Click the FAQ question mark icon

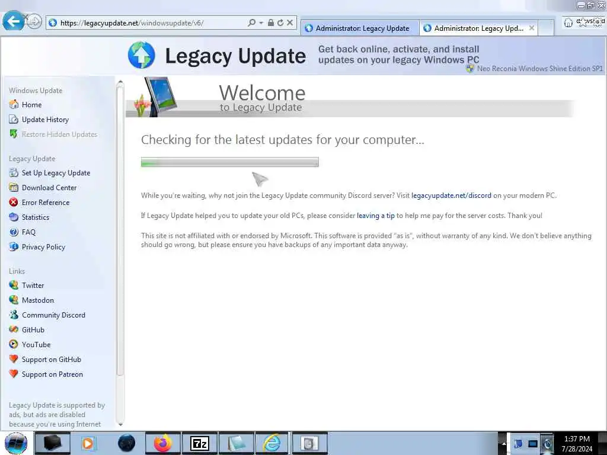pyautogui.click(x=14, y=232)
